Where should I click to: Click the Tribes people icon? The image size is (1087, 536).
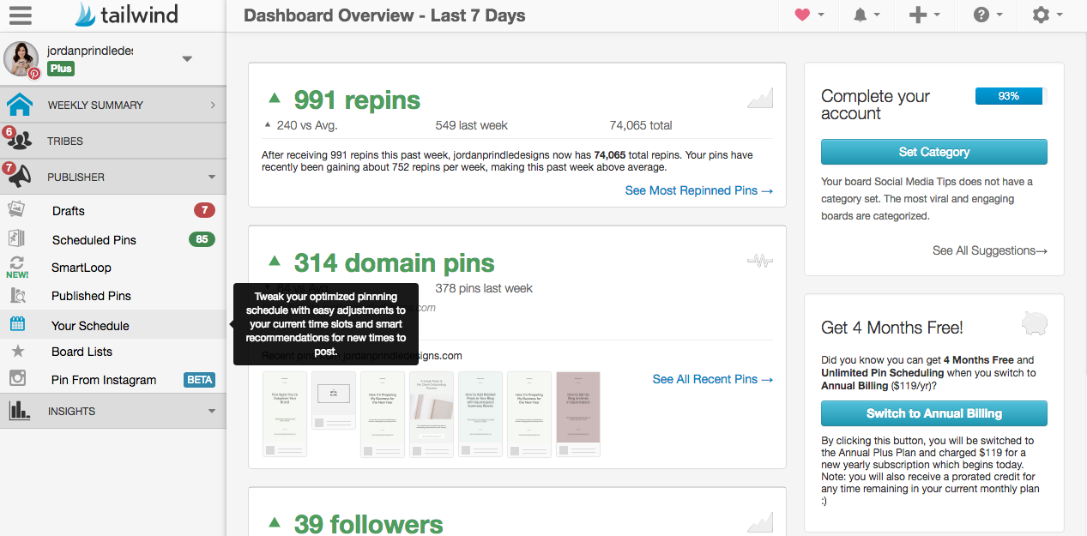pos(20,141)
